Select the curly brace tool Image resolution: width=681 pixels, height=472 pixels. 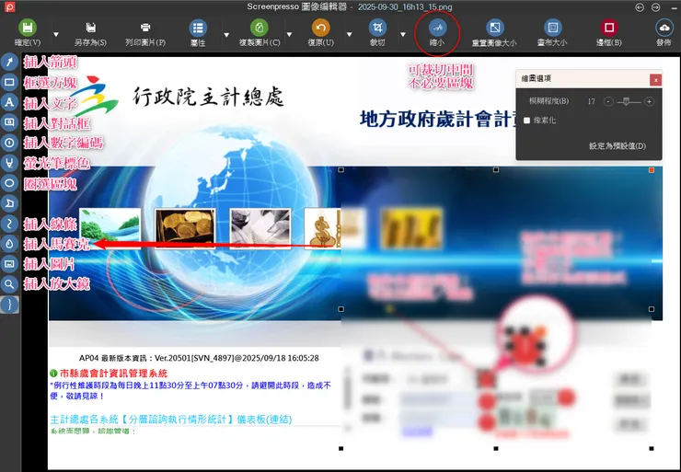(x=9, y=304)
